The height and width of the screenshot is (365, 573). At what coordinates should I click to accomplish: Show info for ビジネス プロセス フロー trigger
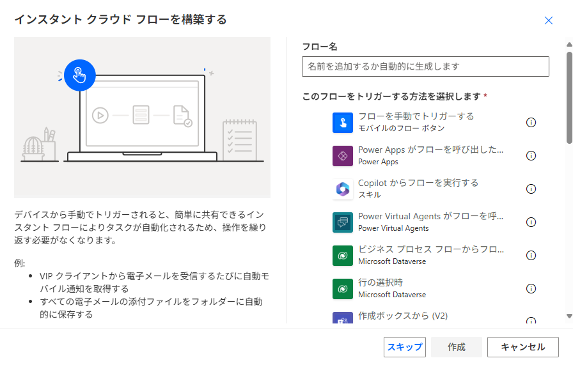pos(531,256)
